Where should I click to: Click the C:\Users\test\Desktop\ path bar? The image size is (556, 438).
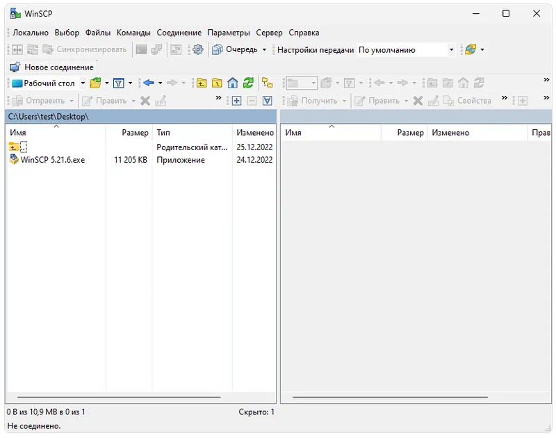coord(140,116)
